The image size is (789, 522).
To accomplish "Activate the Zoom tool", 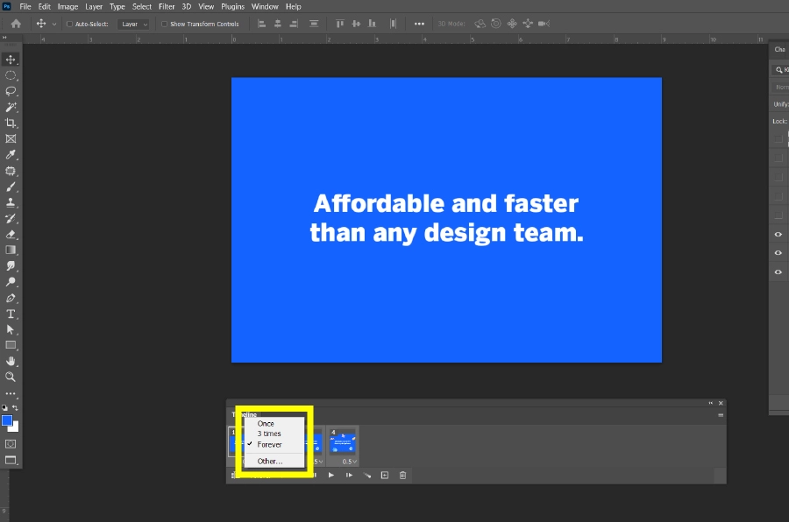I will coord(11,376).
